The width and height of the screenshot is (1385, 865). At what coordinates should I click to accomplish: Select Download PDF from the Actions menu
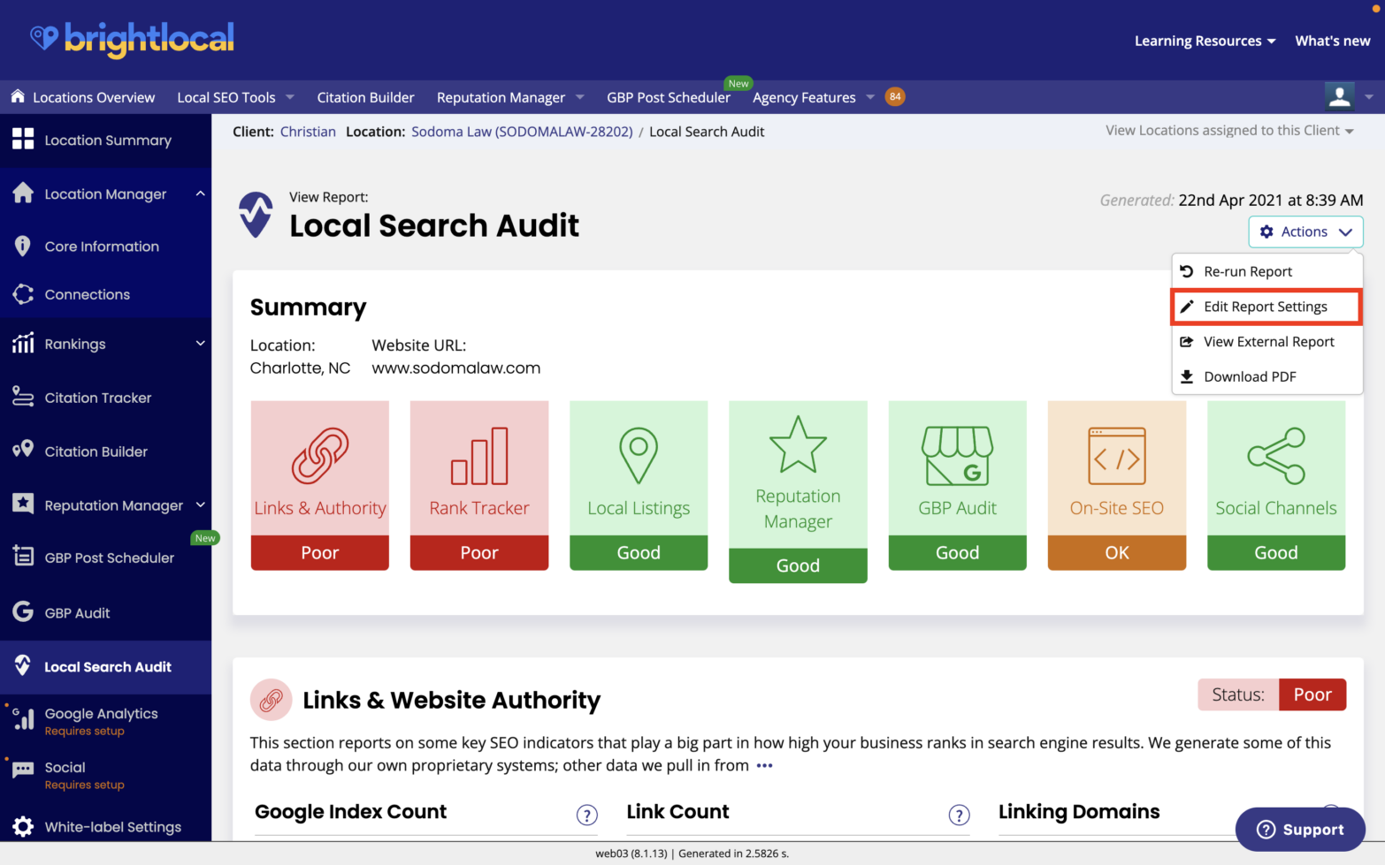click(x=1250, y=376)
